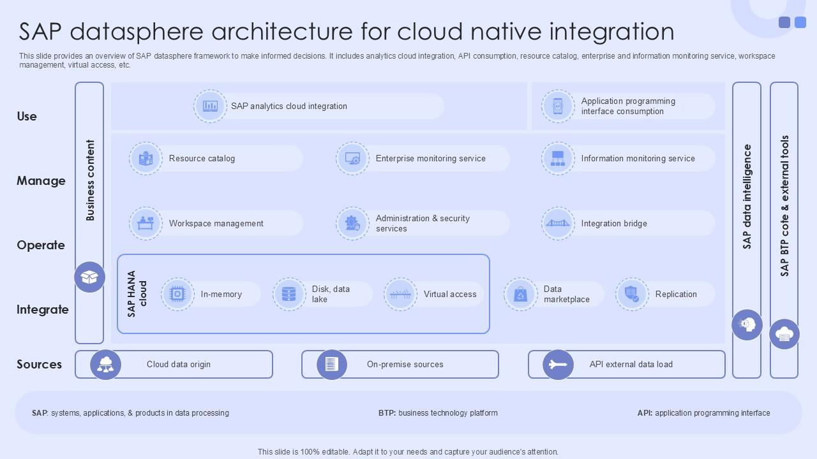Select the Replication shield icon
The width and height of the screenshot is (817, 459).
click(632, 295)
